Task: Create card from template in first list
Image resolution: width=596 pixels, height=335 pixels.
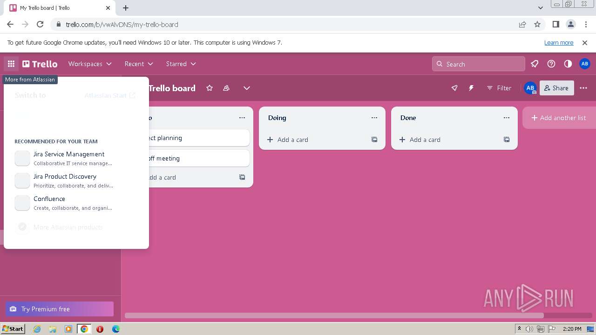Action: coord(242,177)
